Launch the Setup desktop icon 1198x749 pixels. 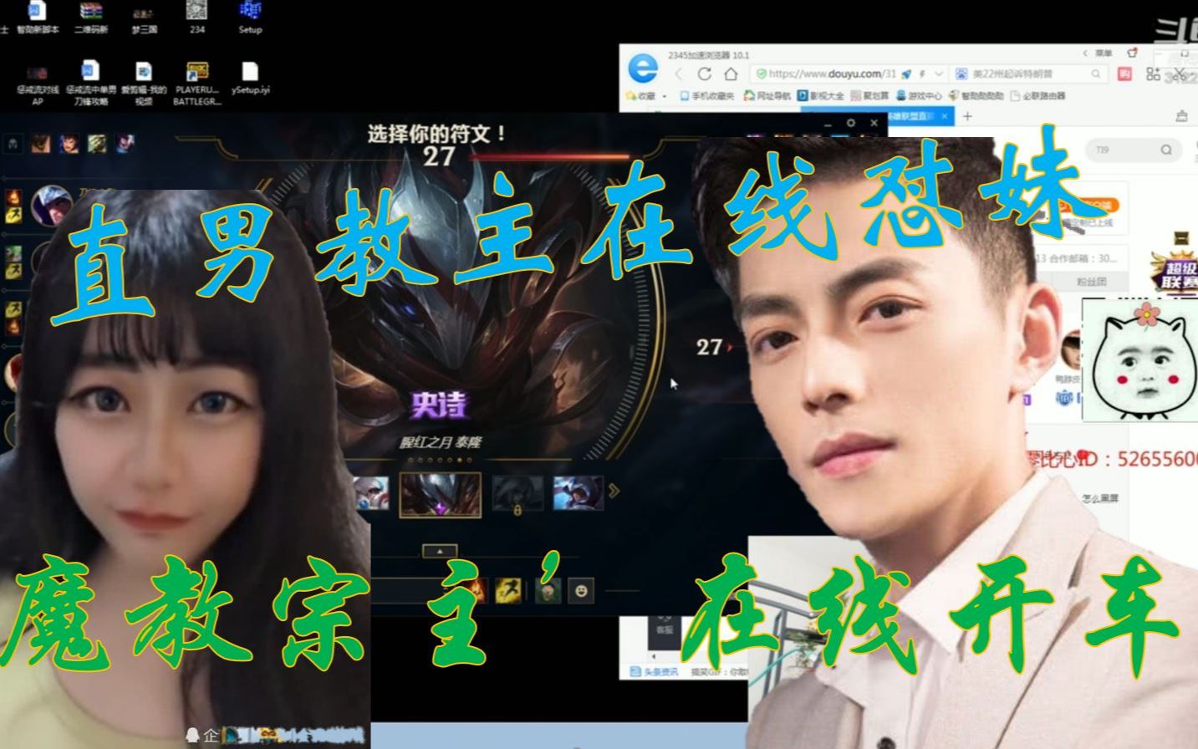pyautogui.click(x=250, y=17)
